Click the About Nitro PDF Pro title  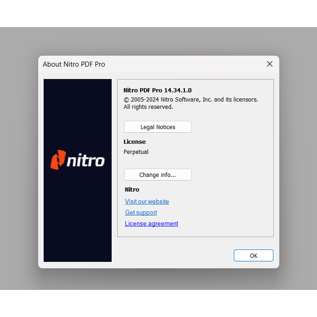[74, 64]
